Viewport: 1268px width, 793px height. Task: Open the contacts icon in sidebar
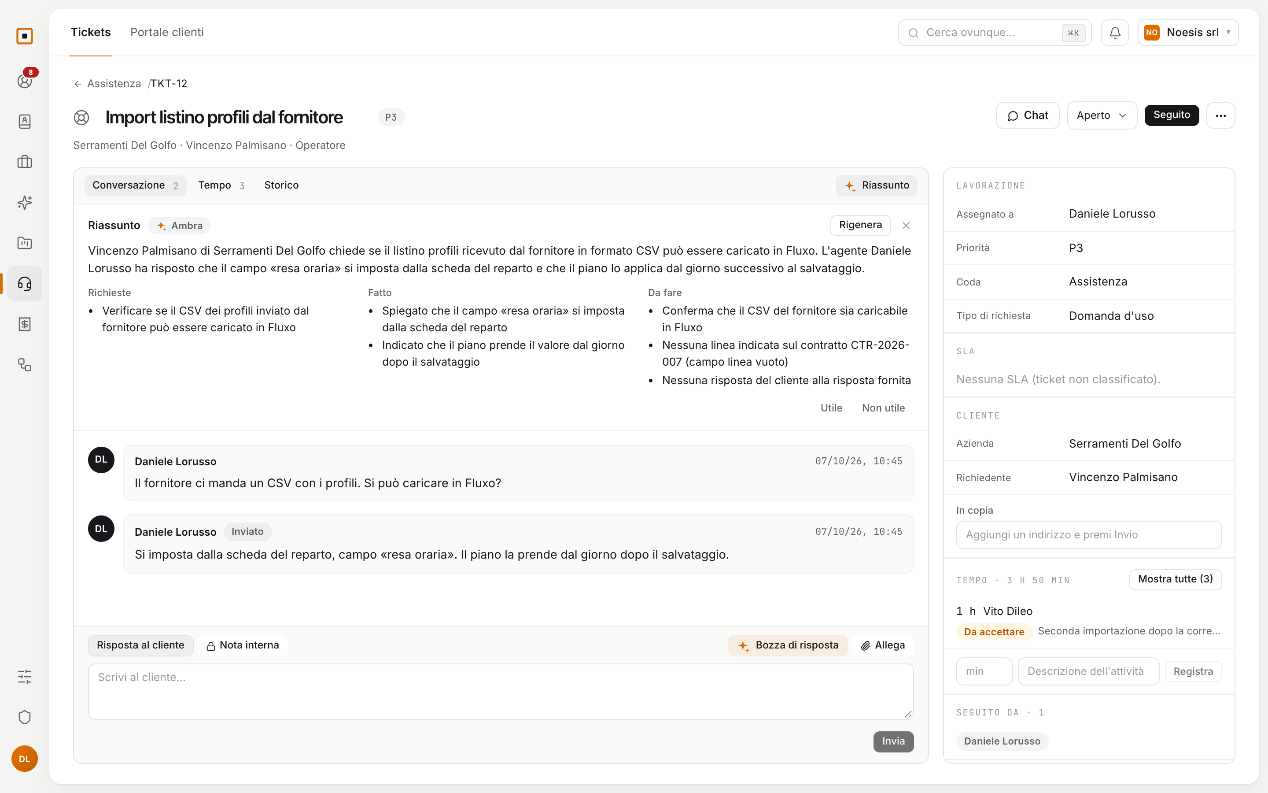[25, 121]
